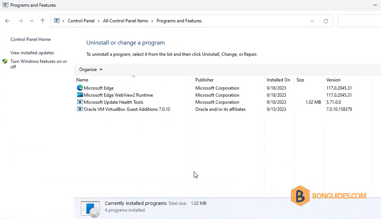Refresh the Programs and Features list
381x219 pixels.
tap(326, 21)
